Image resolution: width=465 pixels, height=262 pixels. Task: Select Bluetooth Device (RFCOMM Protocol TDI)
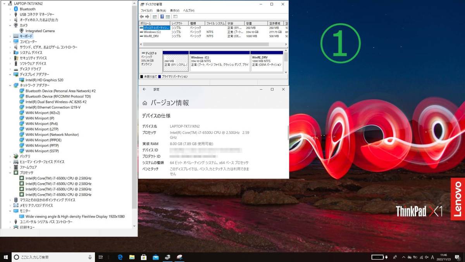click(x=58, y=96)
